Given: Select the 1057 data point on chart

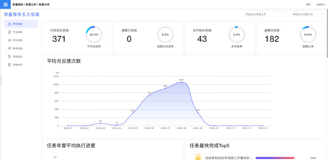Looking at the screenshot, I should click(x=181, y=82).
